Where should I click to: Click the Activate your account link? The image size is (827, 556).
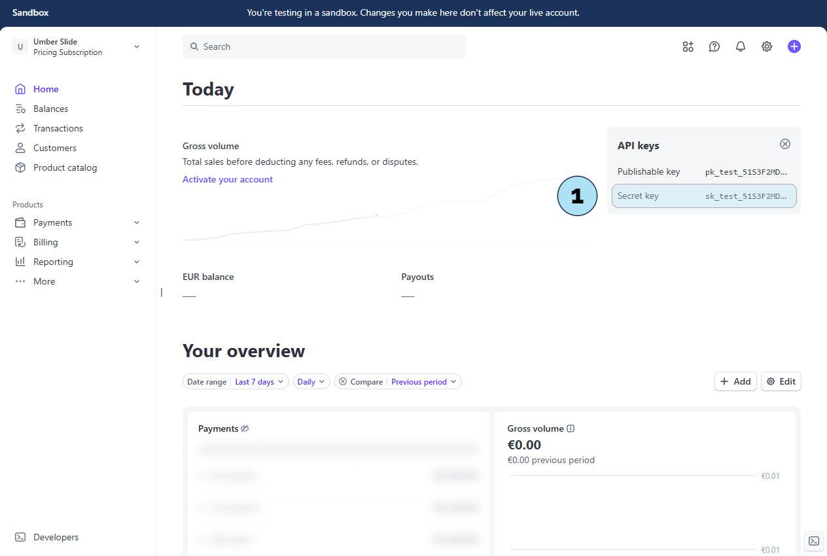tap(228, 179)
